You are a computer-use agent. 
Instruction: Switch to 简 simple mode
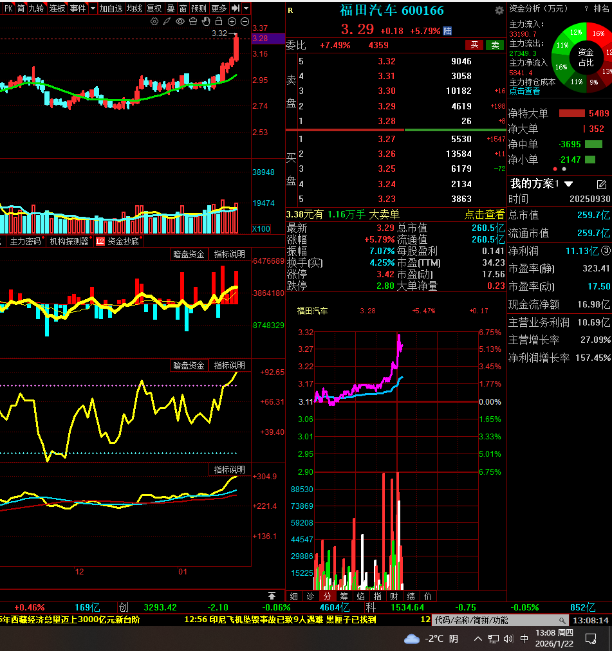coord(21,8)
